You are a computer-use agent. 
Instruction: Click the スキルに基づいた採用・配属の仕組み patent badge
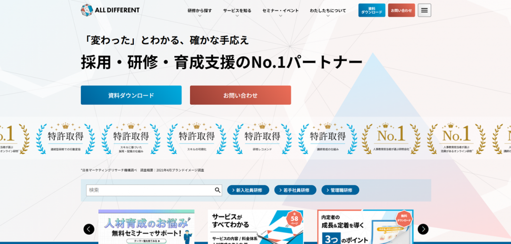click(131, 138)
